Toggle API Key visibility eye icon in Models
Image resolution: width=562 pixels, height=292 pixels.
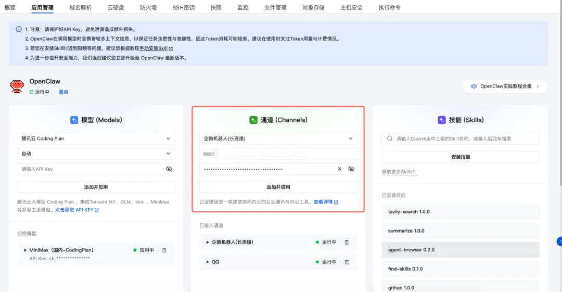click(x=169, y=169)
